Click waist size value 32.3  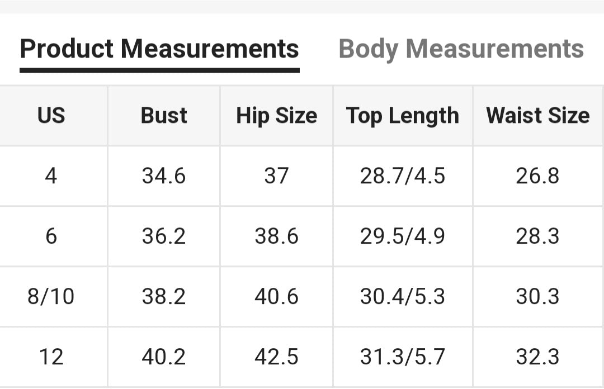coord(538,356)
